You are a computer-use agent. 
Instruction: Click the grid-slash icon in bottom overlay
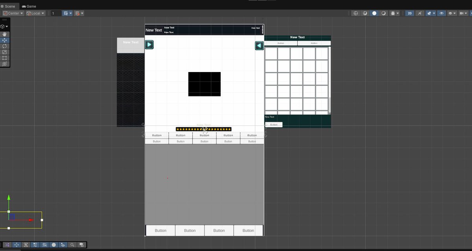pyautogui.click(x=44, y=245)
